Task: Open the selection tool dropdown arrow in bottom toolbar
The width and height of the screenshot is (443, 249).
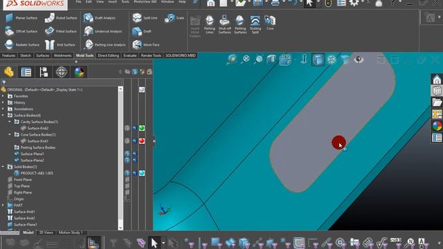Action: 163,243
